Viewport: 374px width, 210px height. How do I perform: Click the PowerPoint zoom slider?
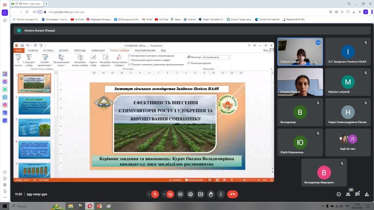(248, 180)
